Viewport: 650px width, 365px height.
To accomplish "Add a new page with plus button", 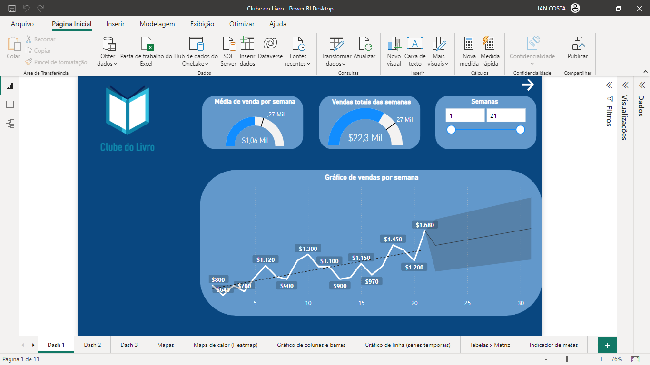I will (607, 345).
